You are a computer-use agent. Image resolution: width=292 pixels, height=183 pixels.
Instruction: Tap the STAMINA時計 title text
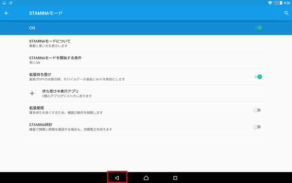41,125
